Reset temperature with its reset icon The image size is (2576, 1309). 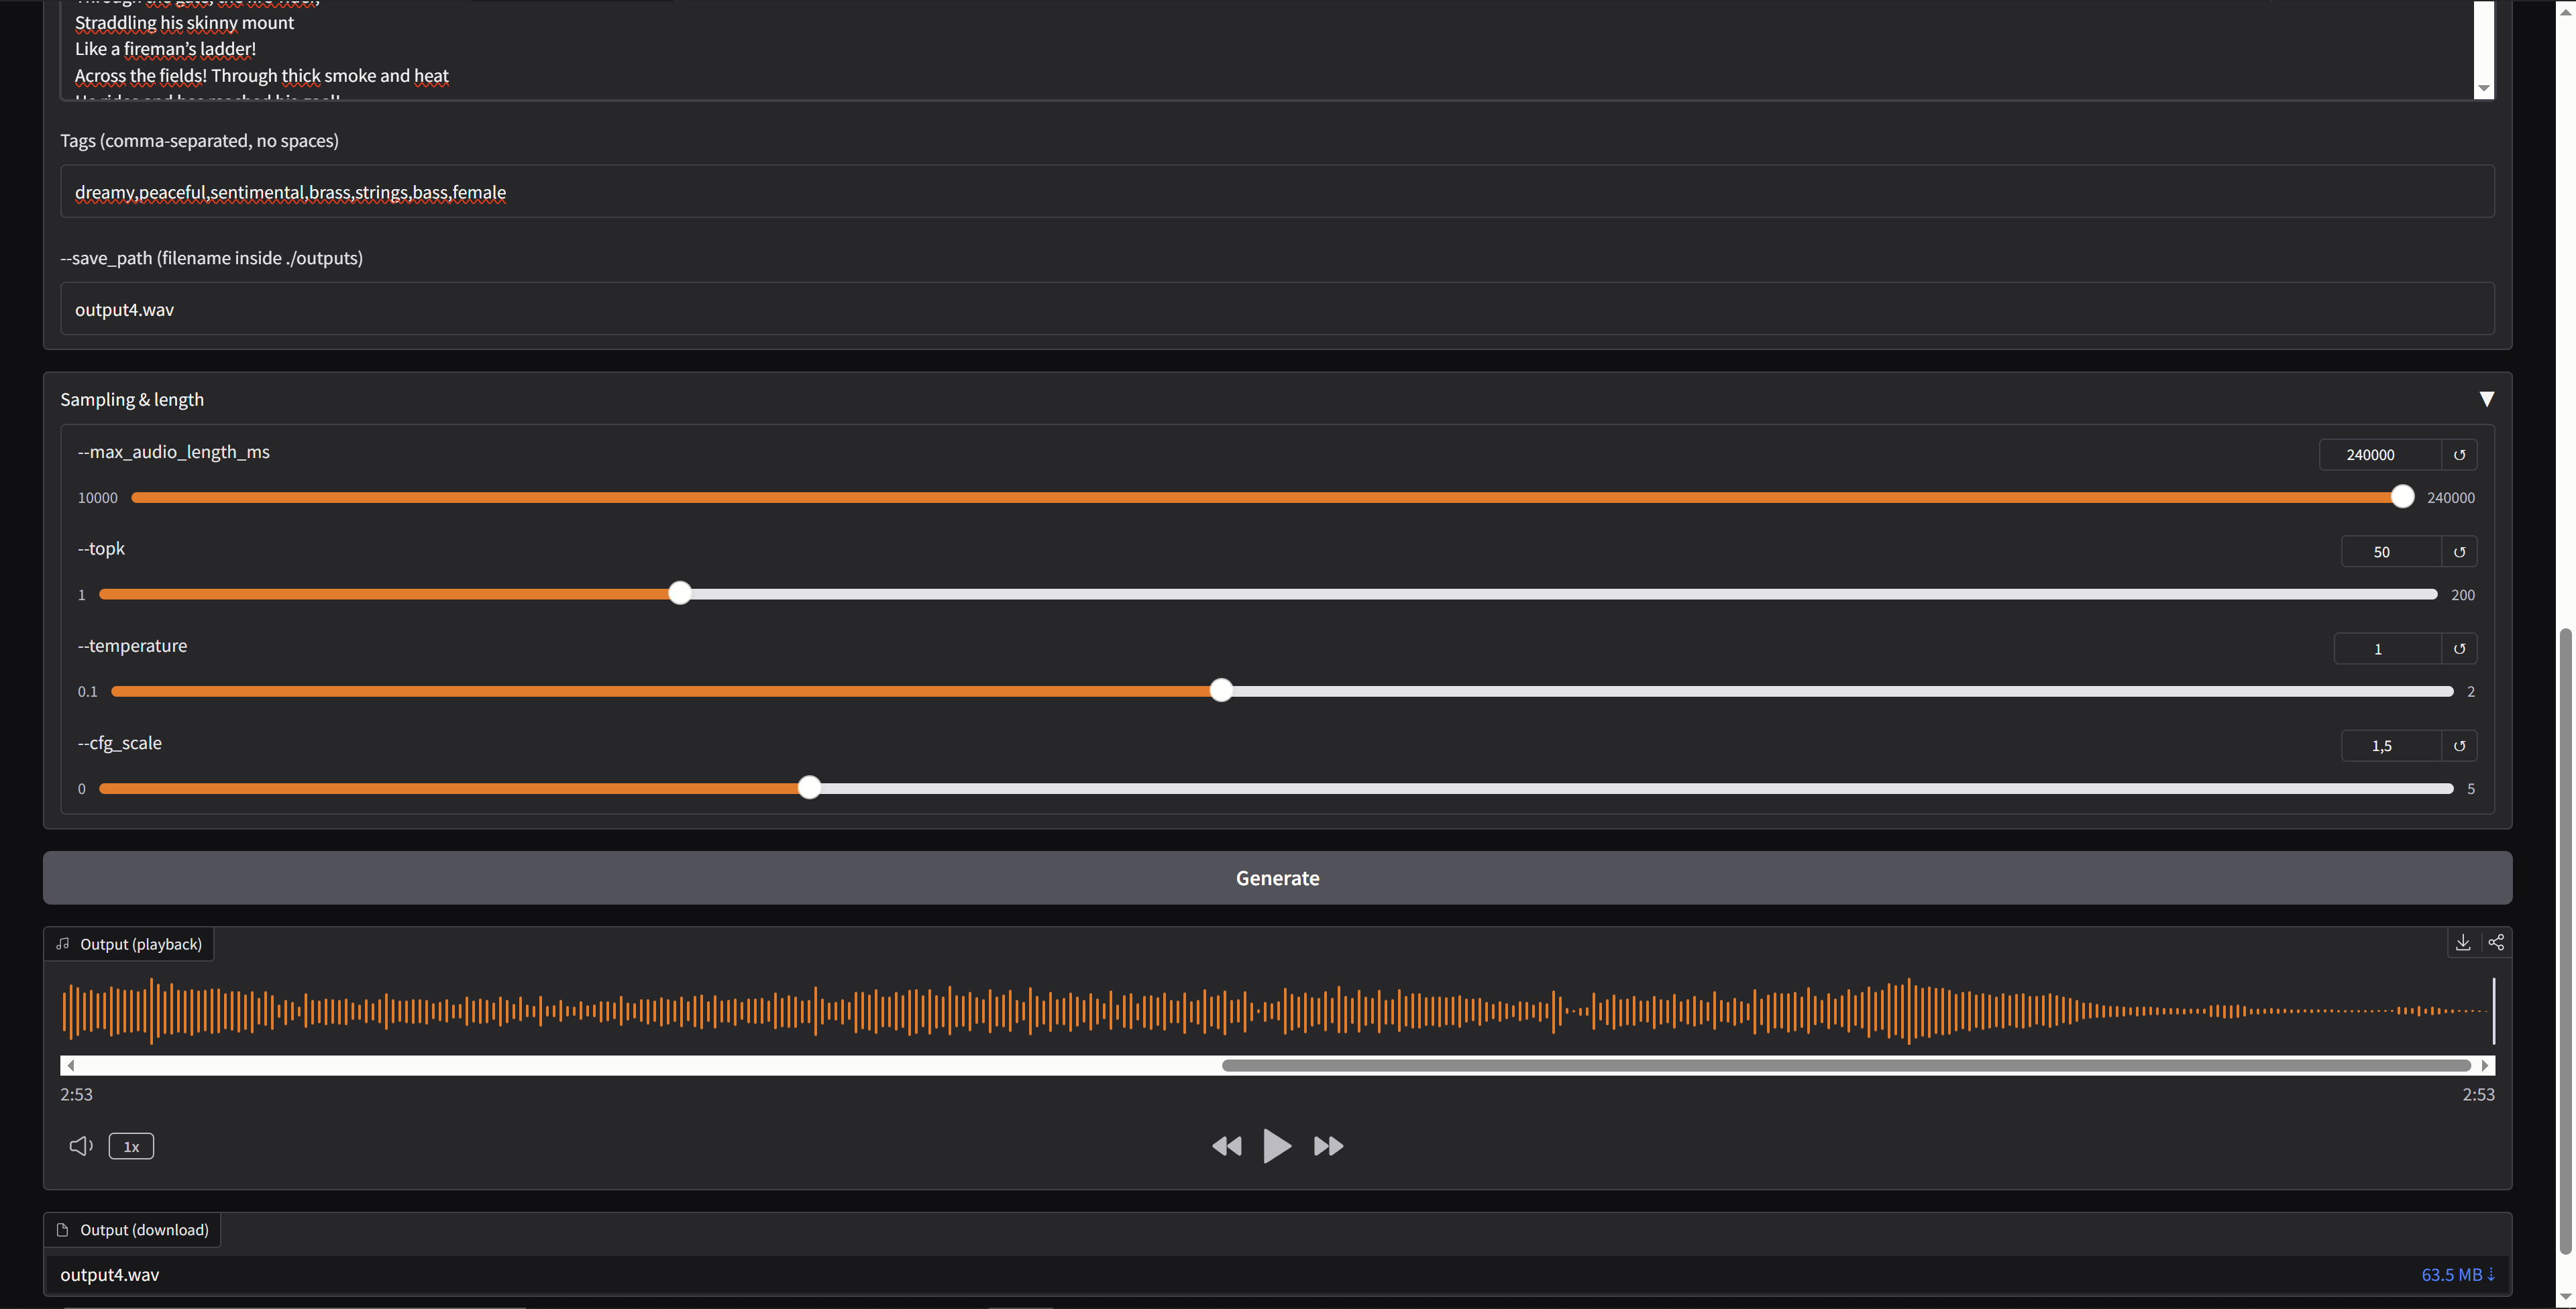[x=2459, y=649]
